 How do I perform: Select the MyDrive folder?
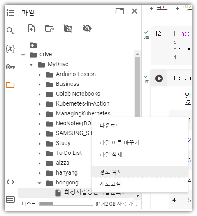58,64
